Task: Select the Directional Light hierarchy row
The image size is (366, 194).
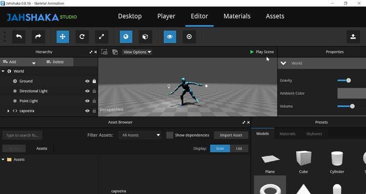Action: coord(49,91)
